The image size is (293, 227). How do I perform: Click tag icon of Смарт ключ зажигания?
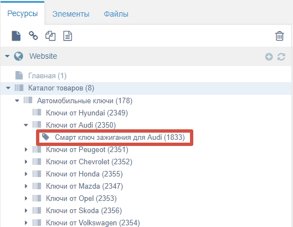[45, 137]
